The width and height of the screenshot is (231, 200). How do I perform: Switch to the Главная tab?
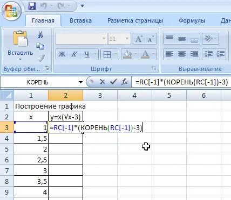(x=43, y=20)
